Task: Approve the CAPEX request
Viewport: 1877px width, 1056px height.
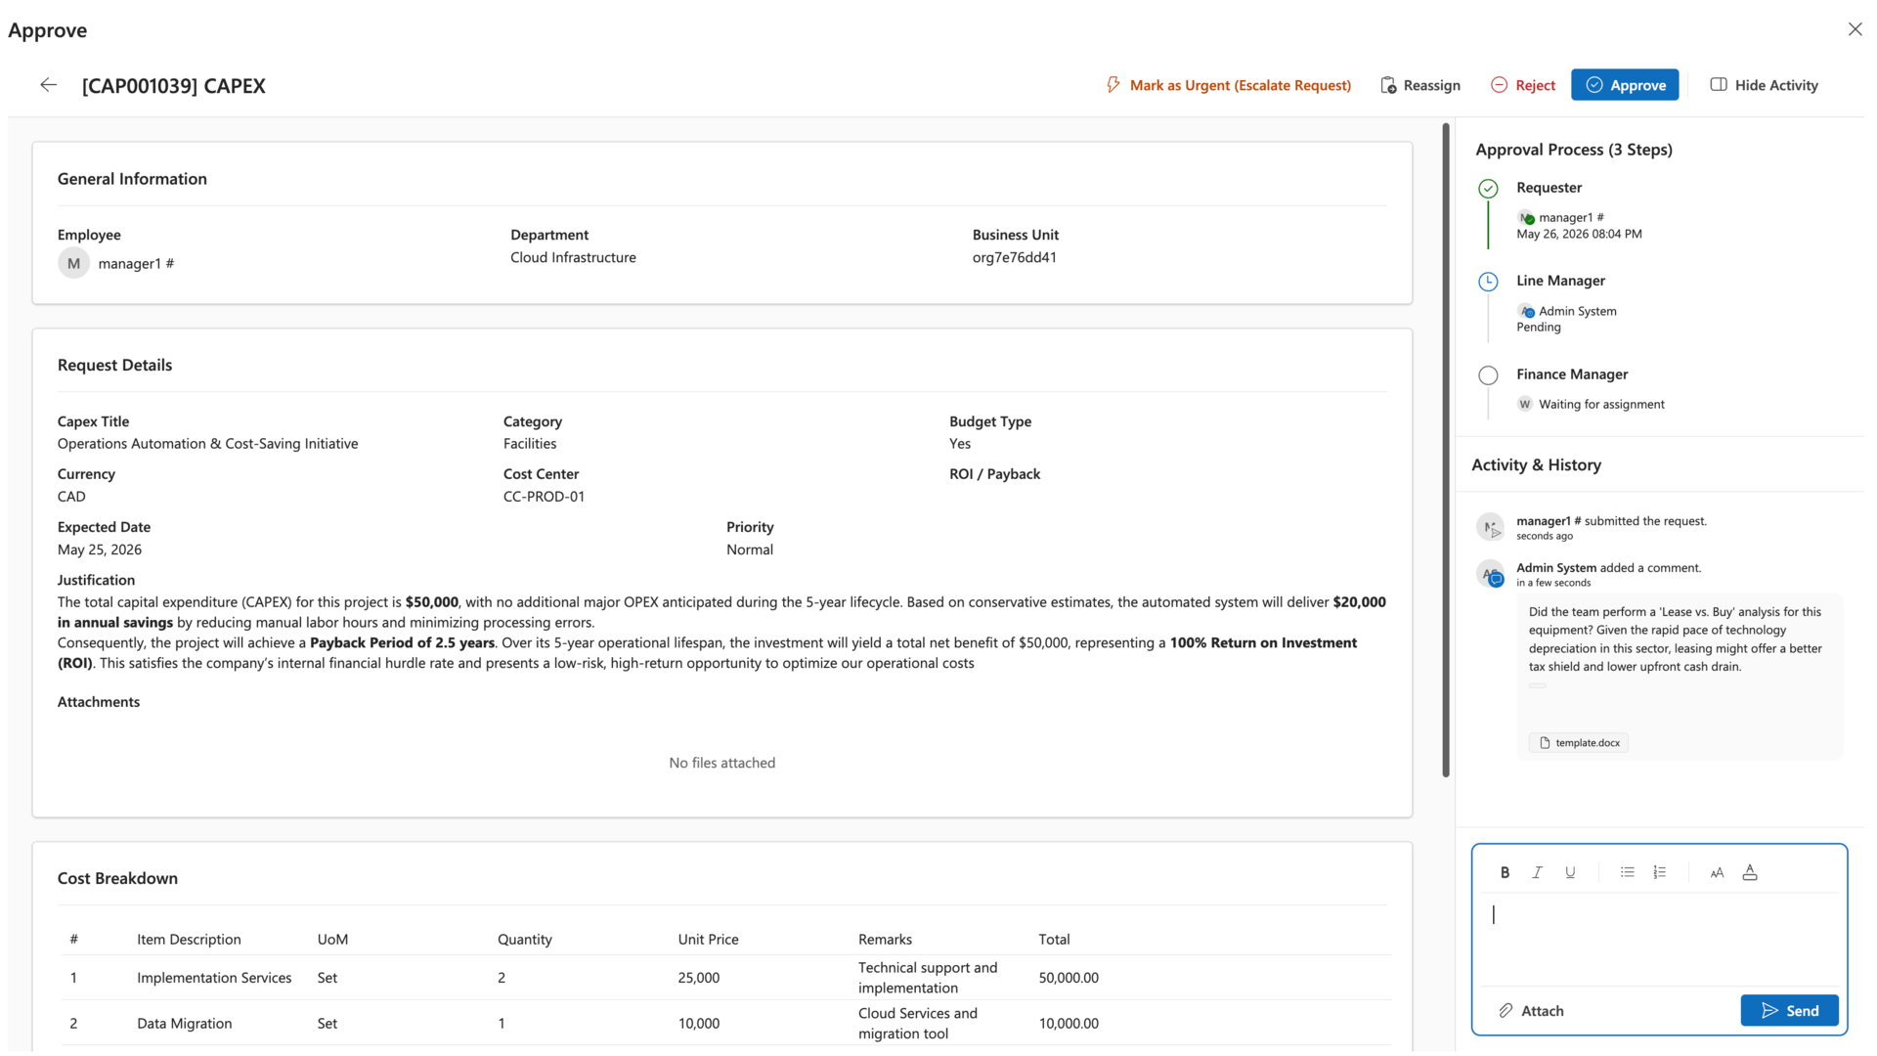Action: [x=1625, y=85]
